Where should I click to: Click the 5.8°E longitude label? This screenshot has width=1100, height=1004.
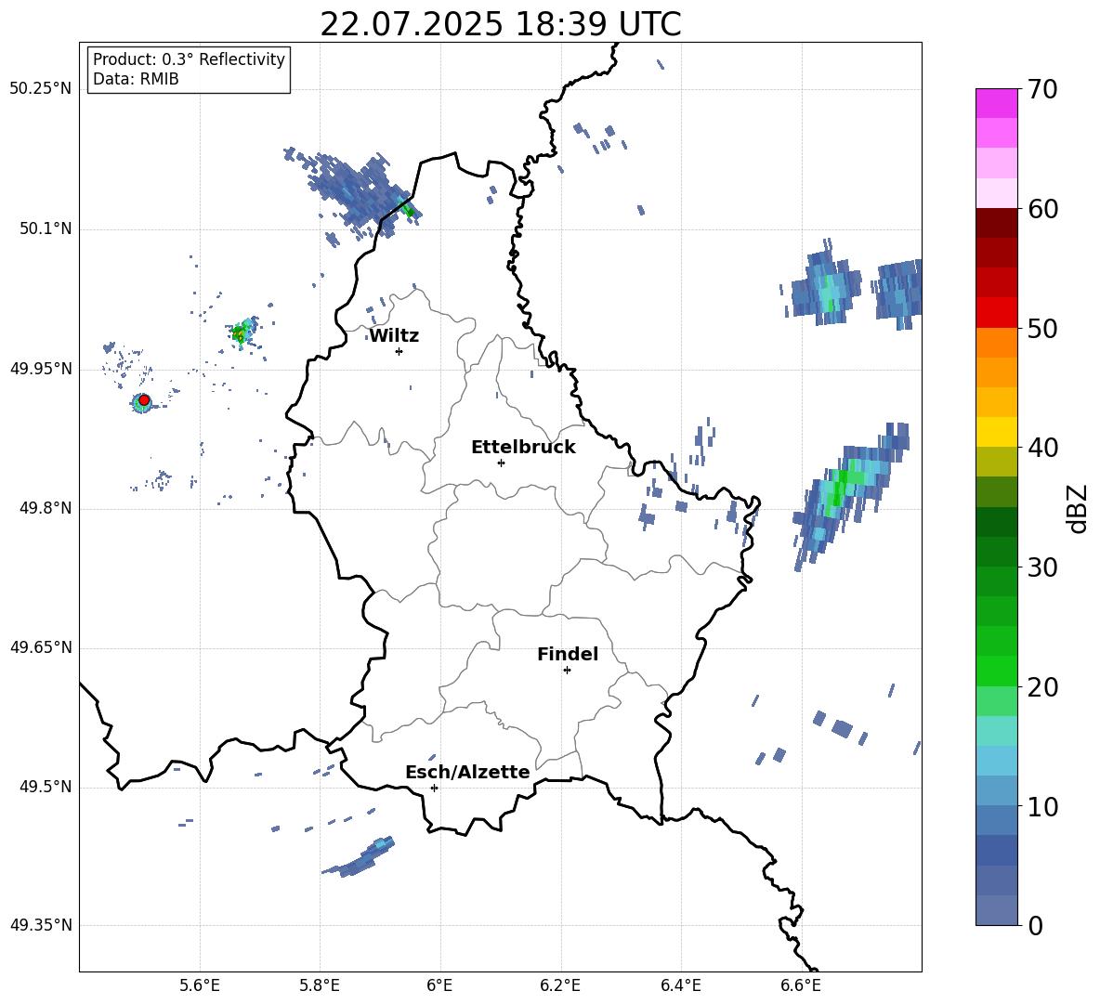(320, 985)
